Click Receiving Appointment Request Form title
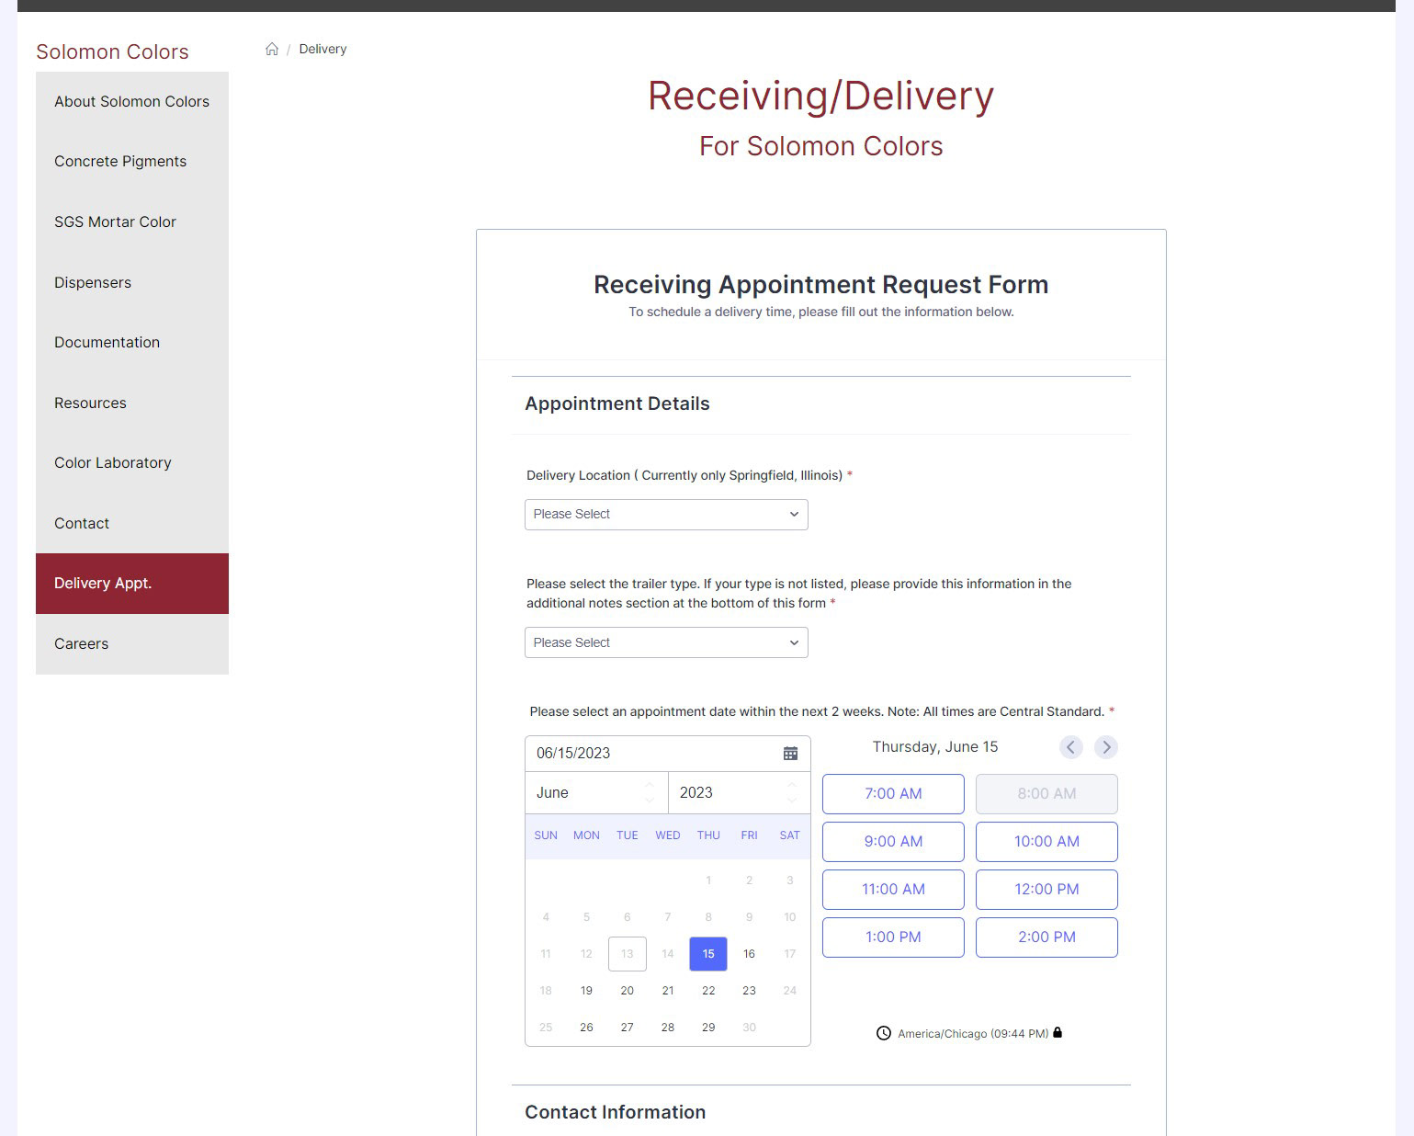 point(821,285)
